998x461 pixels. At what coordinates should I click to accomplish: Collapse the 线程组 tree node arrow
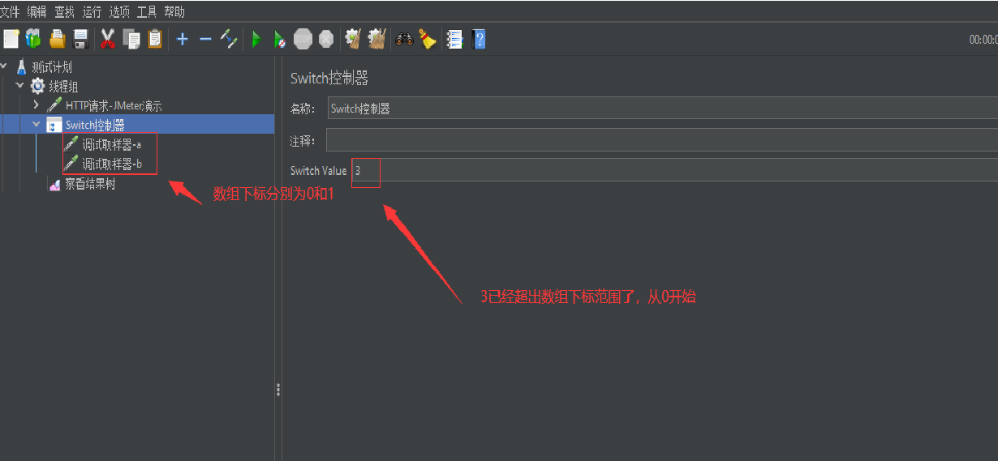(x=20, y=85)
